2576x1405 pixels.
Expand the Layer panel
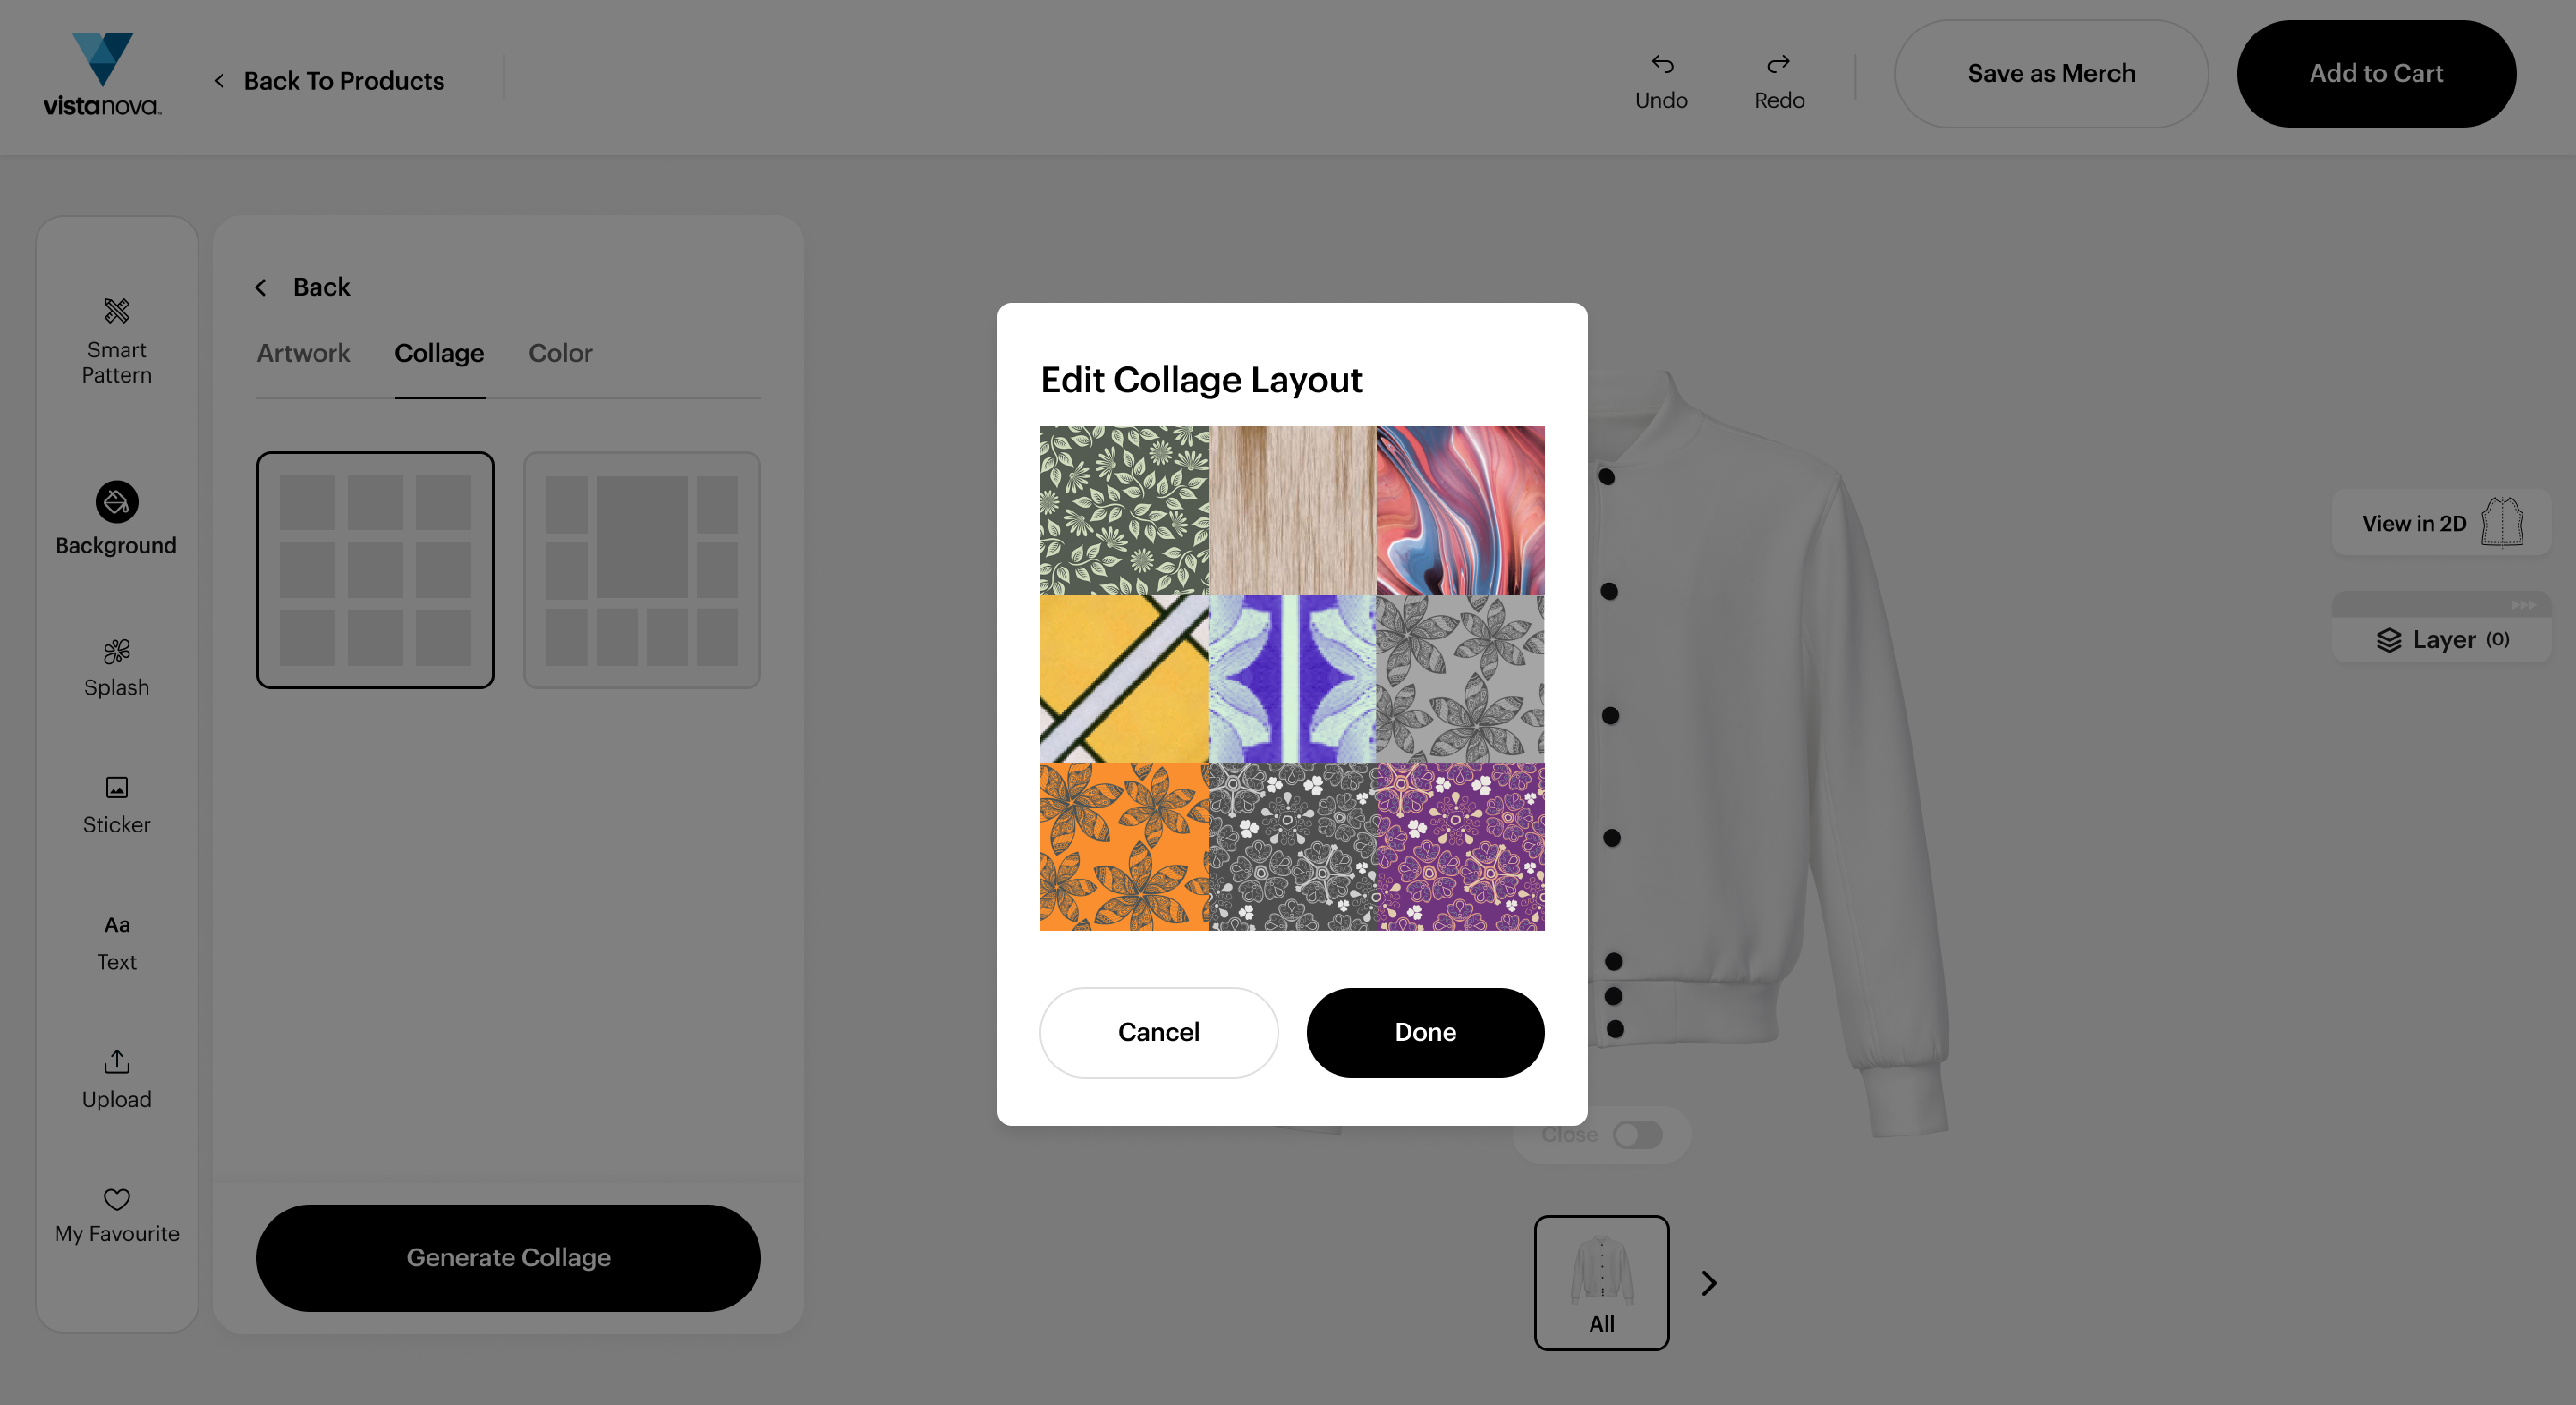coord(2441,640)
